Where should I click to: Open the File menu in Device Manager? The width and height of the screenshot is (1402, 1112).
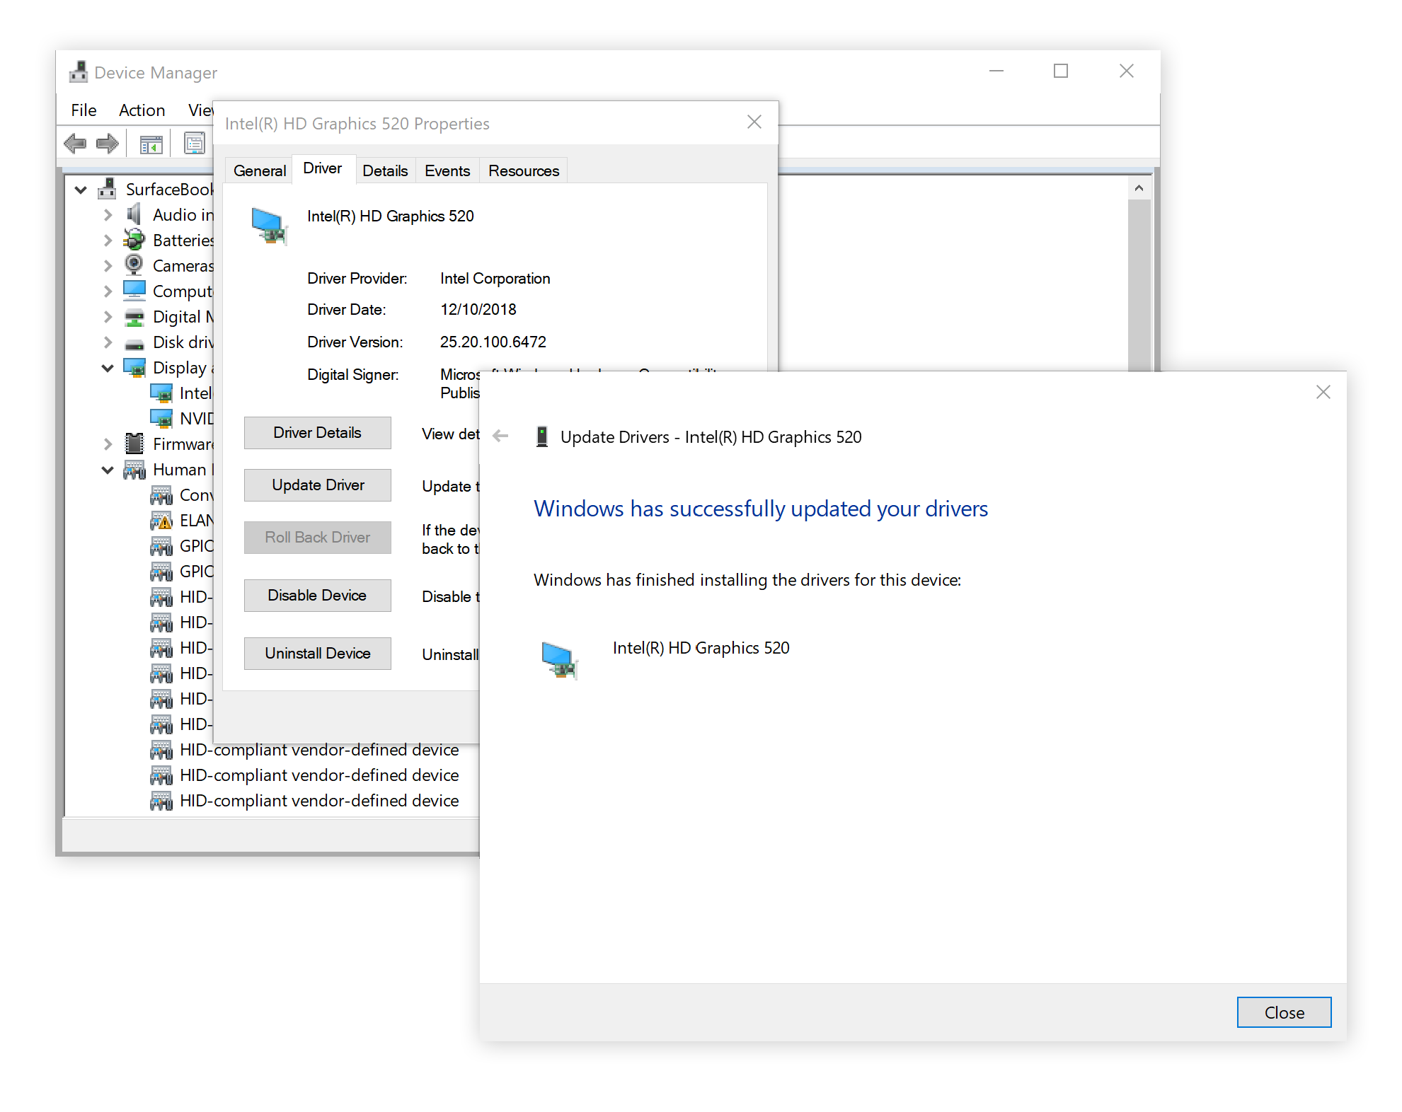pos(84,110)
